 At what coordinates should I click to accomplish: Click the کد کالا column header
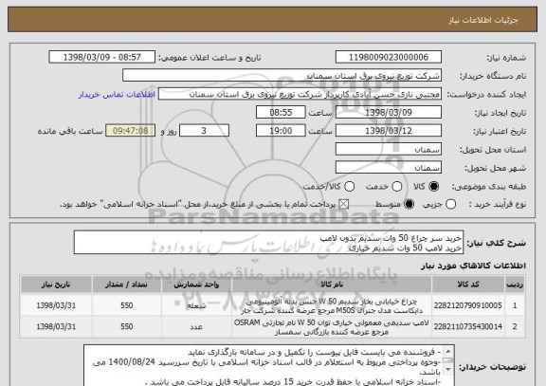point(468,285)
